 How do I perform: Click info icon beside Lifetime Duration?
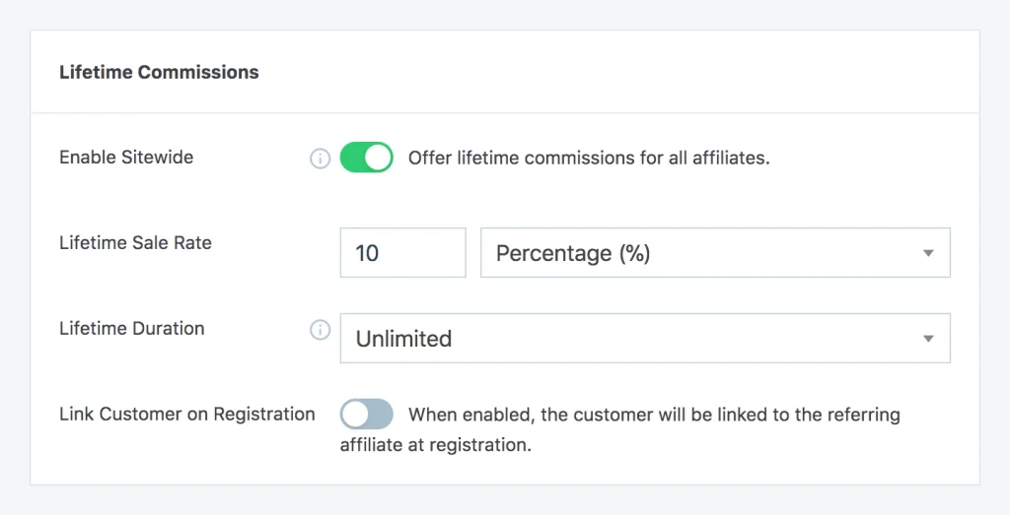click(321, 330)
